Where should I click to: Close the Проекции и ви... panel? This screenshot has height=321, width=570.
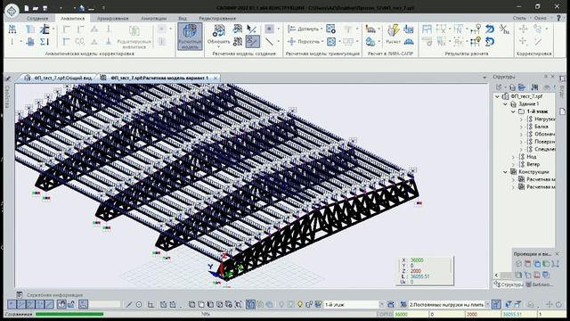click(x=558, y=253)
